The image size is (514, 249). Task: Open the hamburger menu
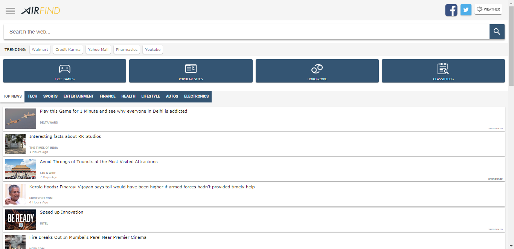pyautogui.click(x=10, y=11)
